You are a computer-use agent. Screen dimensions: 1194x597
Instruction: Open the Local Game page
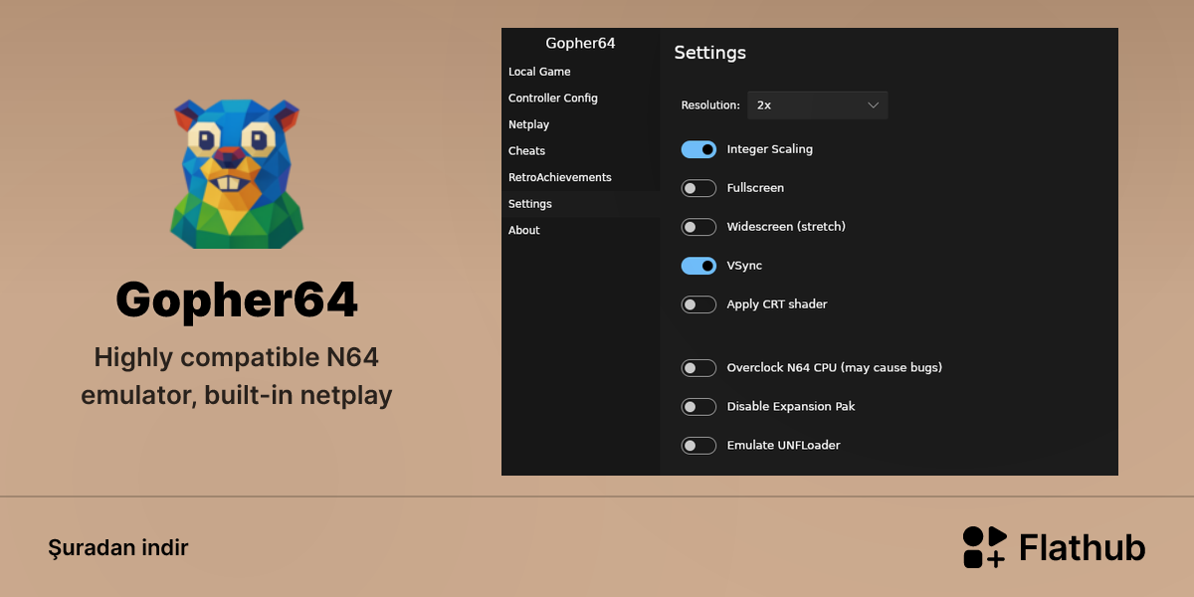581,72
